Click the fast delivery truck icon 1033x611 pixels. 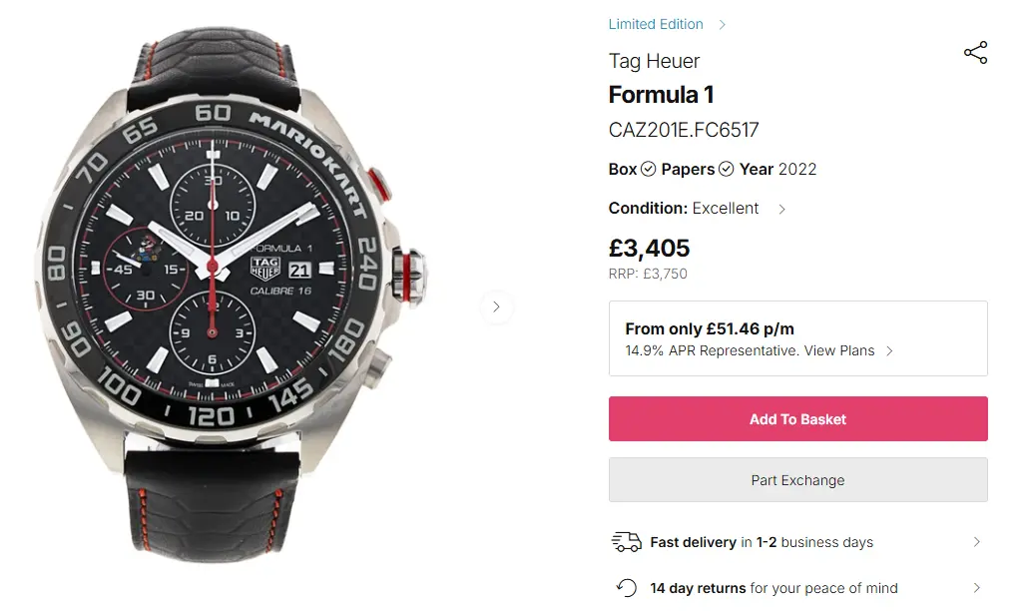click(626, 542)
